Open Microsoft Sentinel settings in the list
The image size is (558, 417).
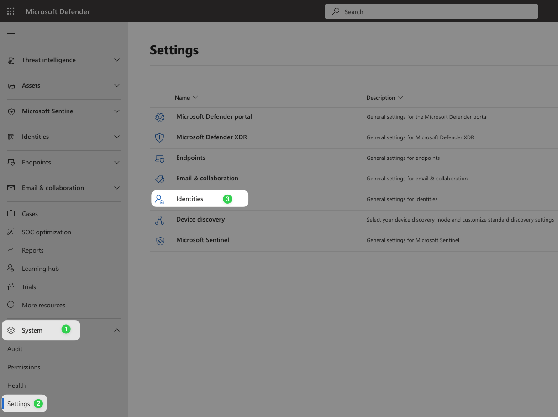pyautogui.click(x=203, y=240)
